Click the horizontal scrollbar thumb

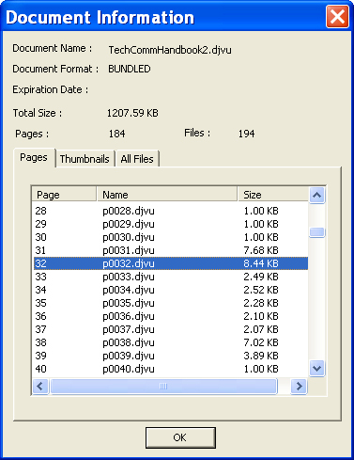pyautogui.click(x=163, y=386)
